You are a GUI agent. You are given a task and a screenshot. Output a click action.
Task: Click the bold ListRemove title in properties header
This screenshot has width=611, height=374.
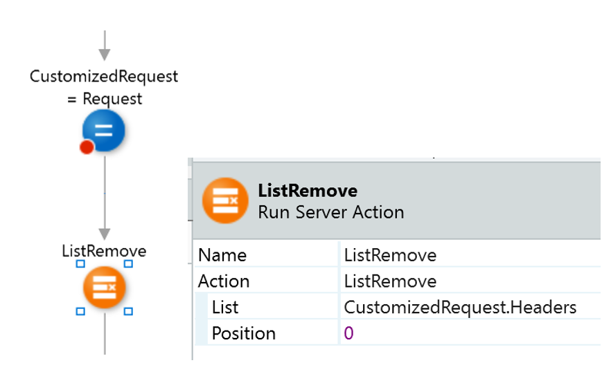click(x=308, y=191)
